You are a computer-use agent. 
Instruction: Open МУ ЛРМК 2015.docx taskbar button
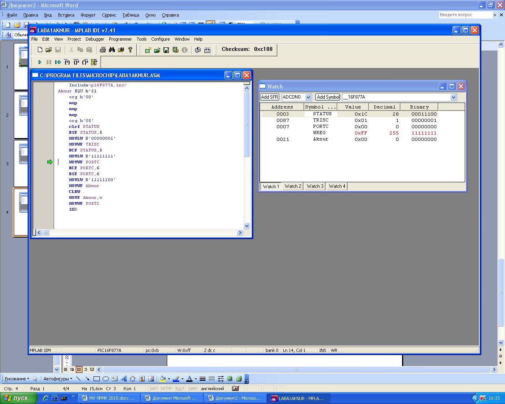(109, 398)
